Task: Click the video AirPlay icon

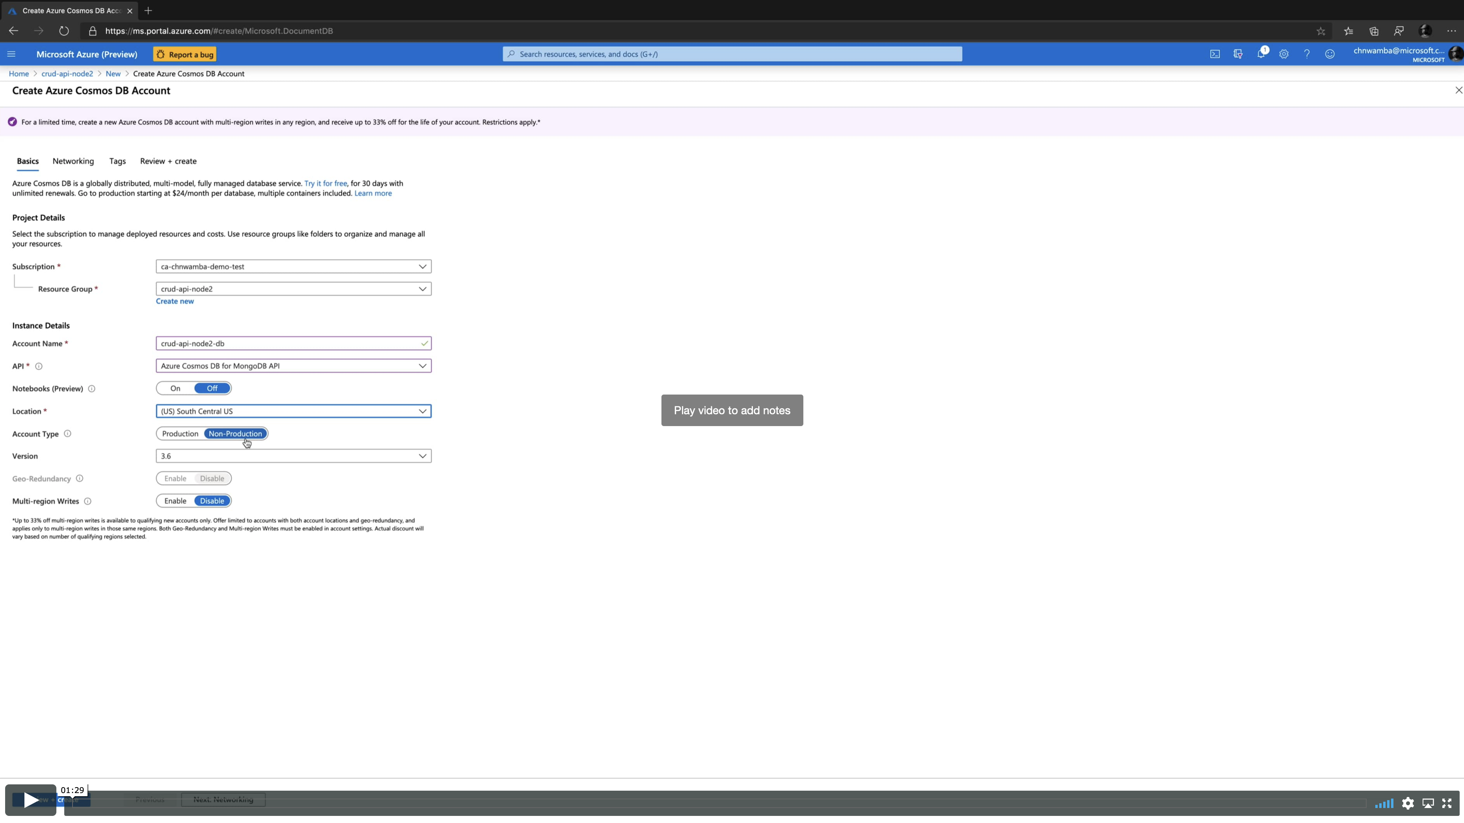Action: [1428, 803]
